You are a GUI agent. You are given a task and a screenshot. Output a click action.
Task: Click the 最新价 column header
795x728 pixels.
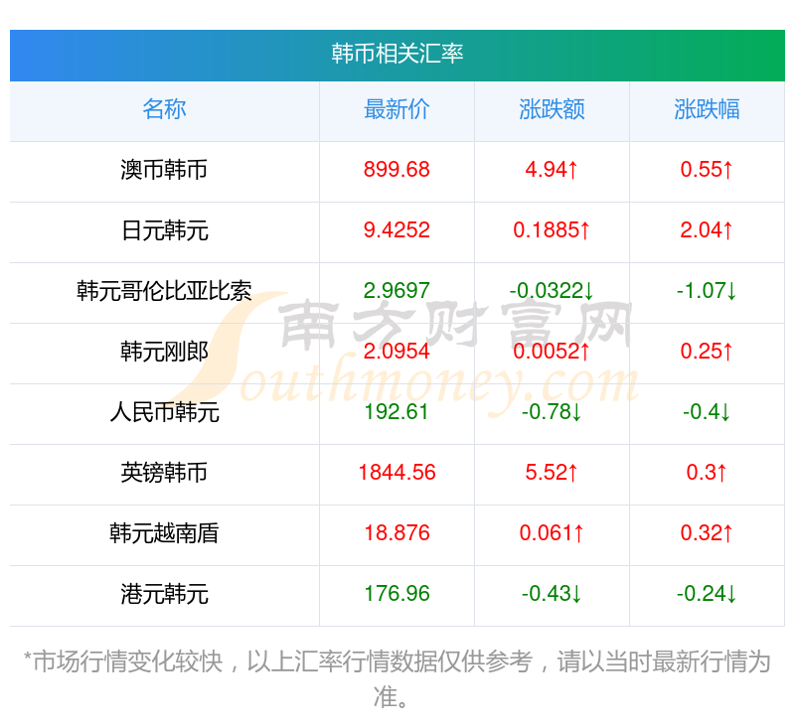pos(397,109)
